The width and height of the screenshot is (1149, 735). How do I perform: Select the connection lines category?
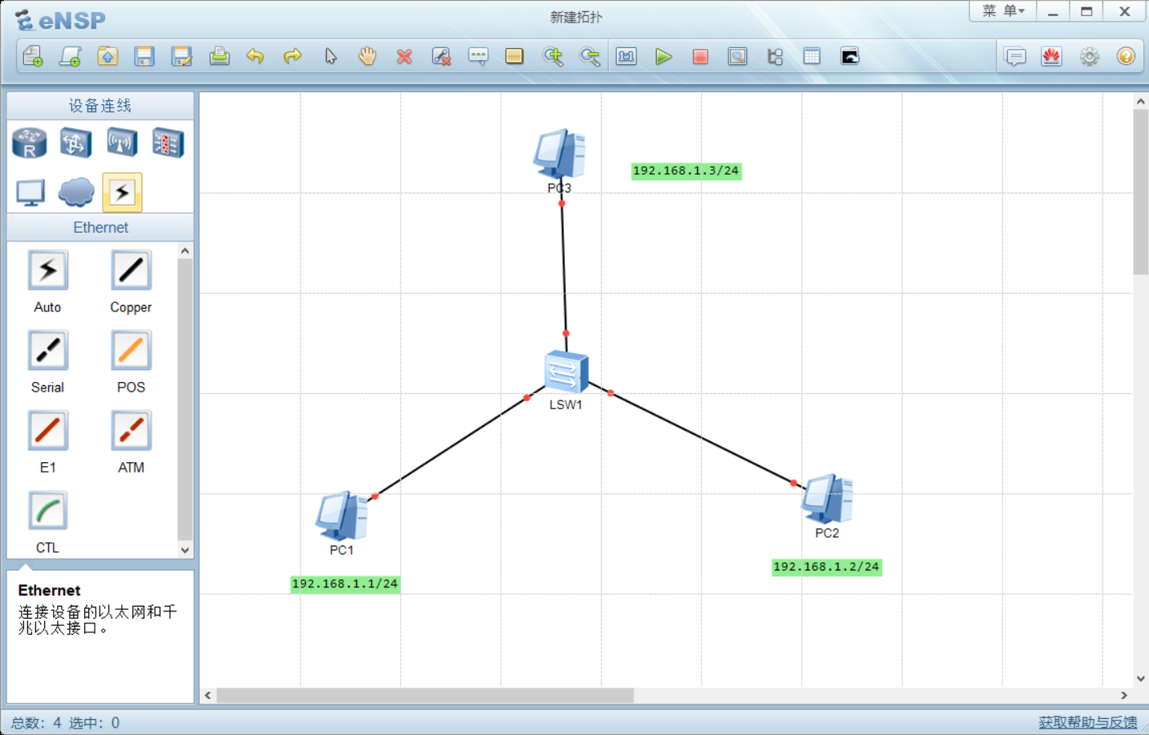pos(122,193)
